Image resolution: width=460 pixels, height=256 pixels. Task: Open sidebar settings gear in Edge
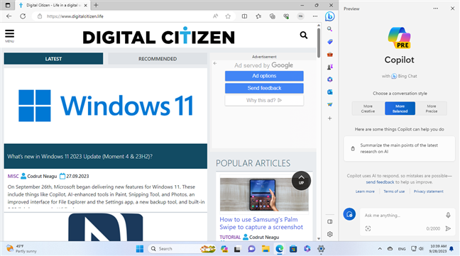[330, 234]
